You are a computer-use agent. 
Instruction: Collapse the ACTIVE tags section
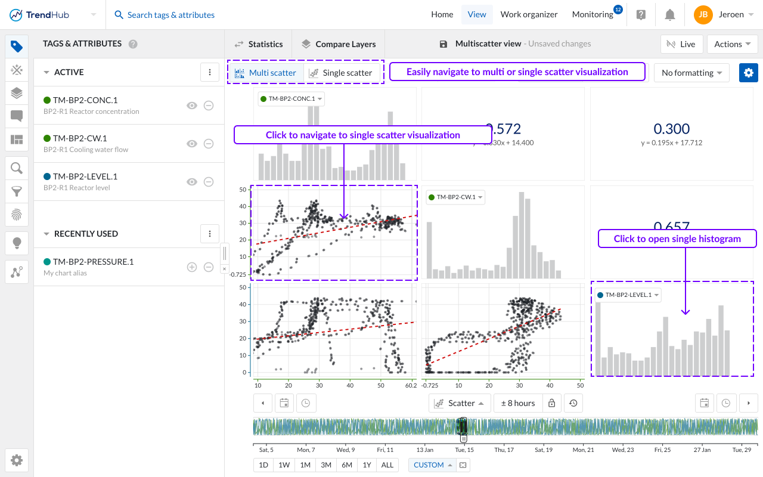46,72
